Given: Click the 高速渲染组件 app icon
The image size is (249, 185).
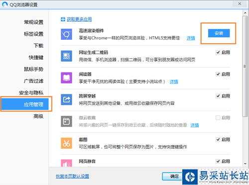Looking at the screenshot, I should tap(66, 34).
